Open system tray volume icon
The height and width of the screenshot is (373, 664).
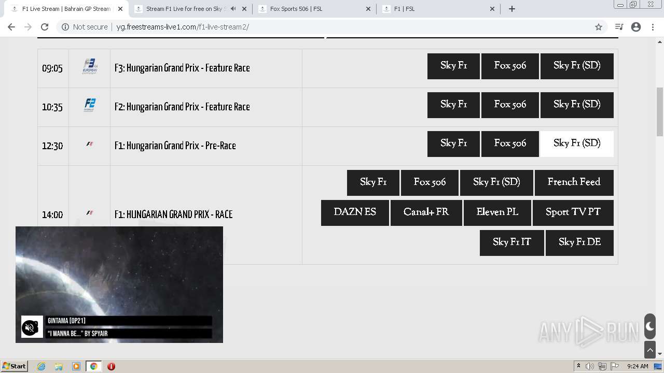[590, 366]
